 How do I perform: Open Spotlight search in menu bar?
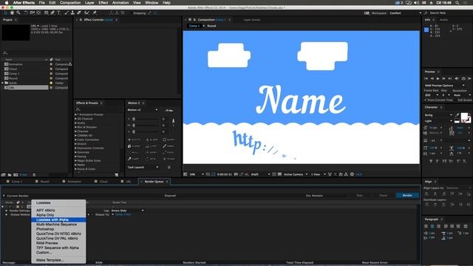tap(457, 3)
